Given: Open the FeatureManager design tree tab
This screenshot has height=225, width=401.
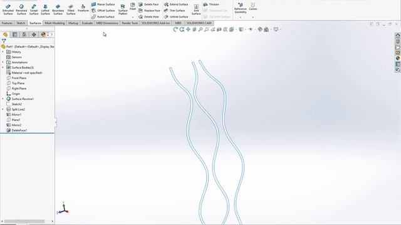Looking at the screenshot, I should pos(6,34).
